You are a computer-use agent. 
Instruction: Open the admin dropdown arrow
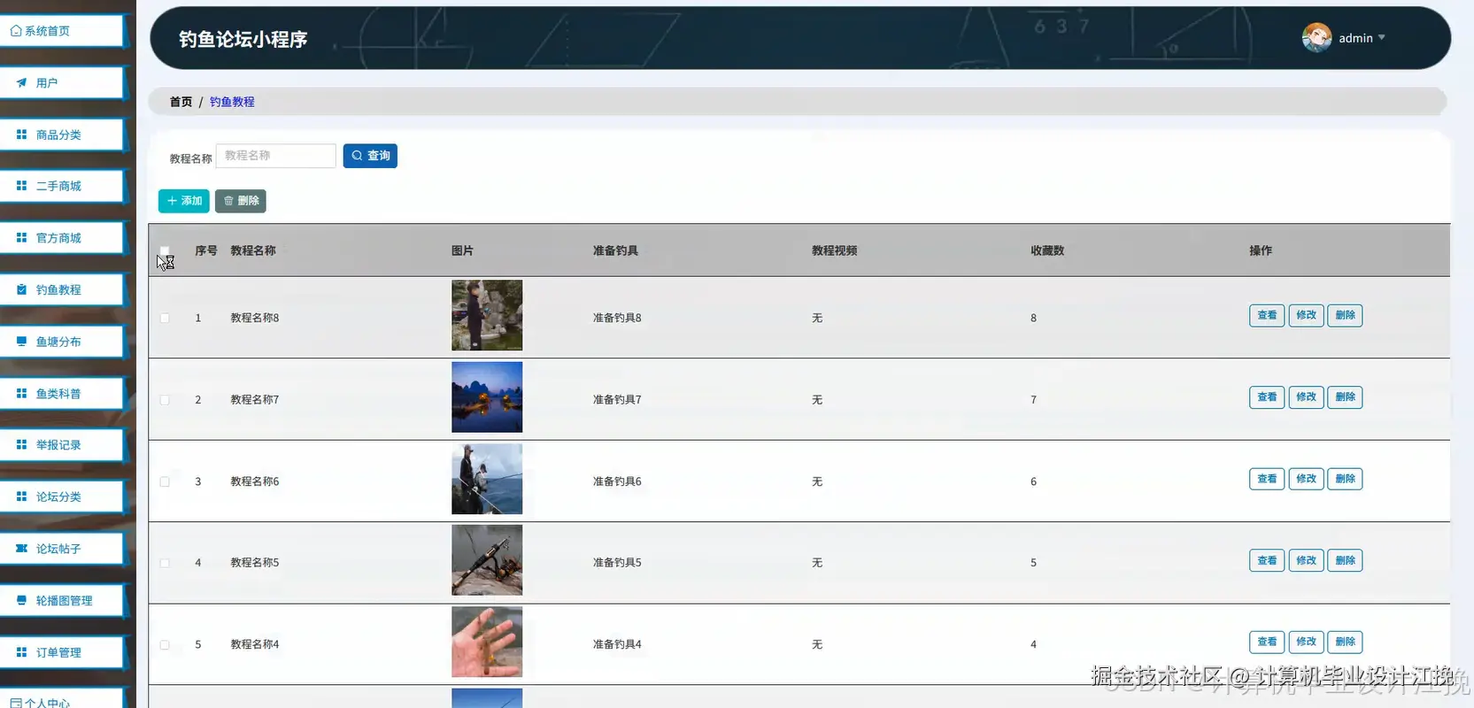pyautogui.click(x=1381, y=37)
